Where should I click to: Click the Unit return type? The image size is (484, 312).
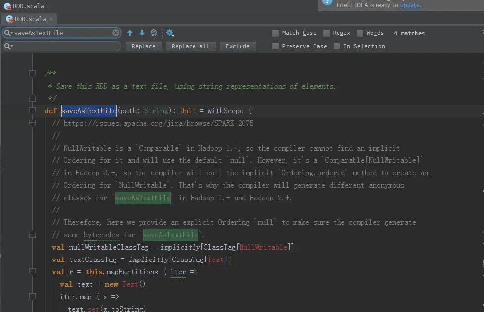coord(188,111)
